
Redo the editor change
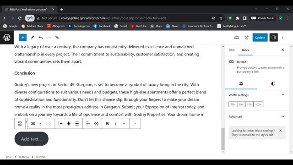pyautogui.click(x=49, y=38)
